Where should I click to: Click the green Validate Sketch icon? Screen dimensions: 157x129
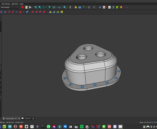[117, 7]
